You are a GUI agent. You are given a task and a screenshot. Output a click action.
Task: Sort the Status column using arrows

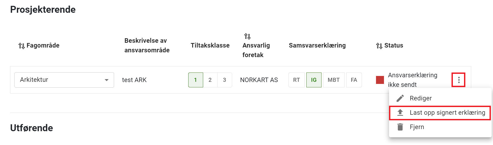(x=379, y=46)
